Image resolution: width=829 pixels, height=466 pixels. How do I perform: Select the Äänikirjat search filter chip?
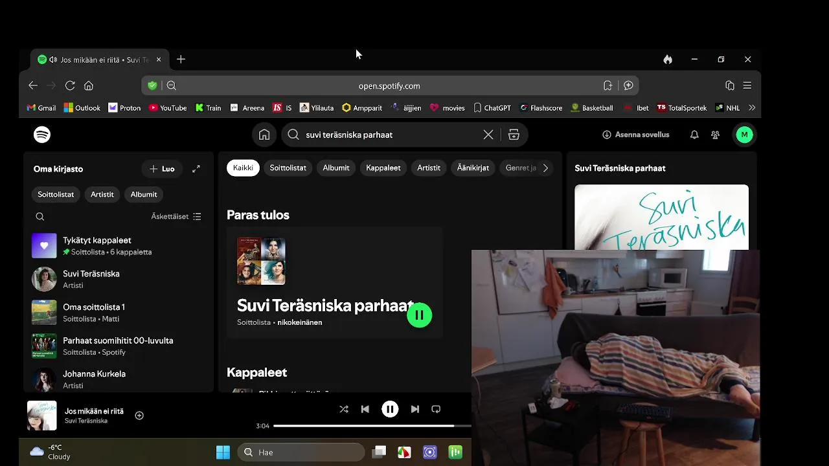coord(473,168)
